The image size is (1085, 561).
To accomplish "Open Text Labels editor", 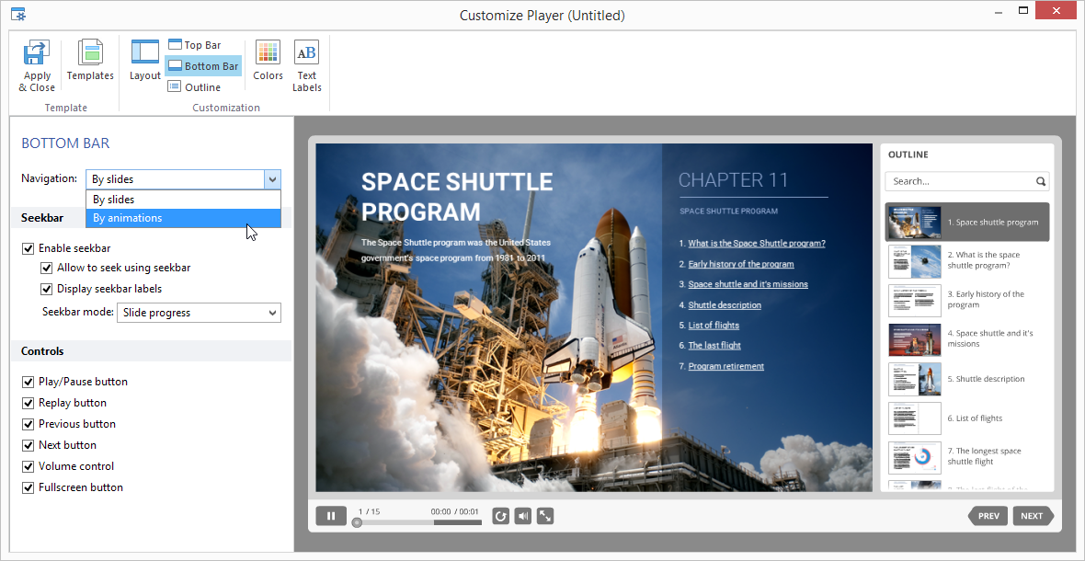I will [306, 66].
